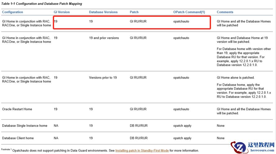Select the 'Versions prior to 19' cell
The height and width of the screenshot is (154, 276).
[x=103, y=78]
